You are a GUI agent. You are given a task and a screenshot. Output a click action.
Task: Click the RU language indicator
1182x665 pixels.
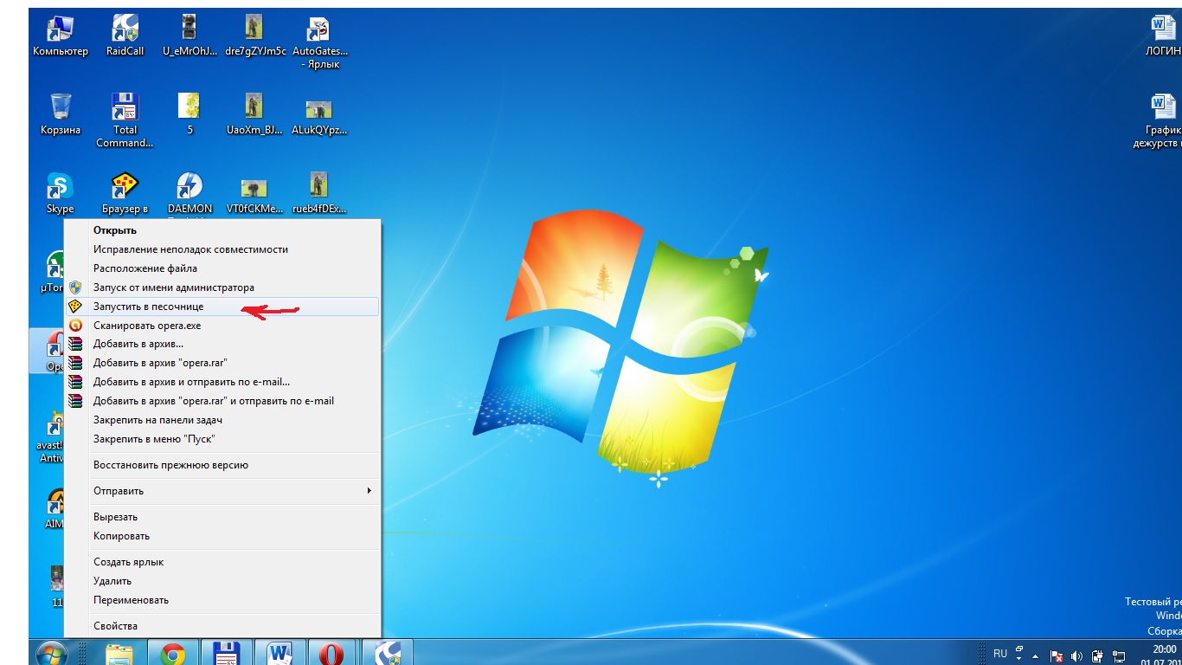[x=1000, y=654]
